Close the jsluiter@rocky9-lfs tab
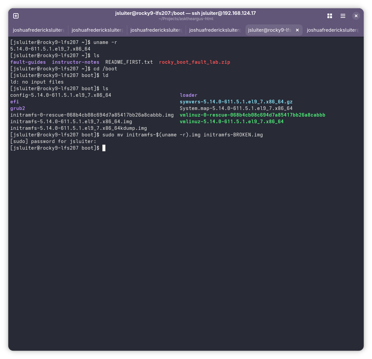This screenshot has height=359, width=372. click(x=297, y=30)
